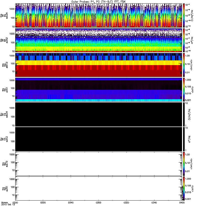The height and width of the screenshot is (210, 197).
Task: Click the 0400 time axis label
Action: pos(182,202)
